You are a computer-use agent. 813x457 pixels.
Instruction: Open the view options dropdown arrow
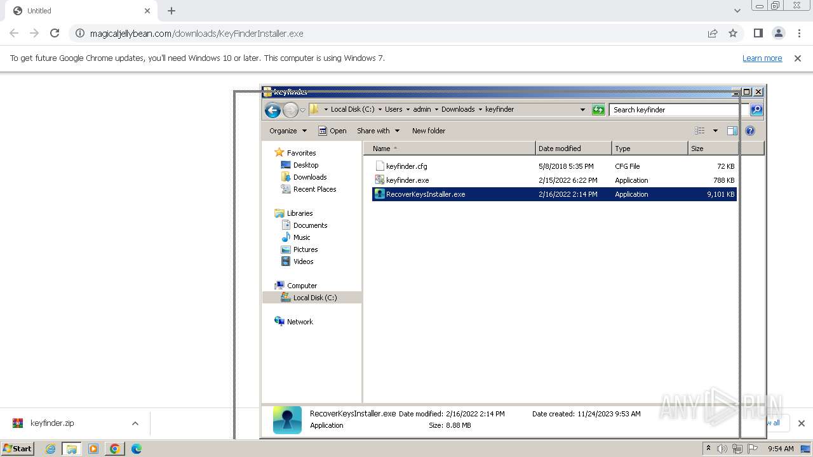(x=715, y=131)
